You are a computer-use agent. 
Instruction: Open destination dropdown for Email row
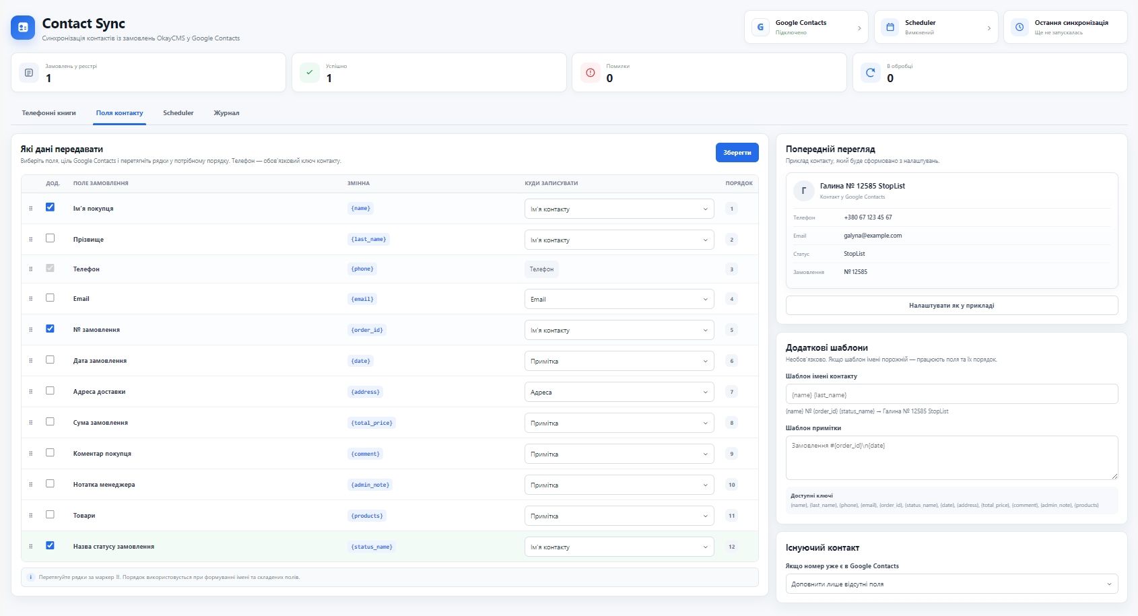(x=619, y=299)
